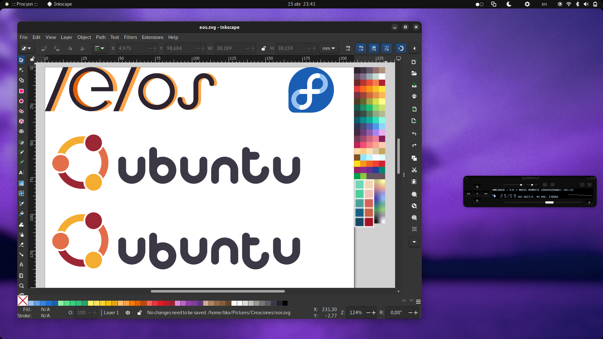Select the Spray tool
Screen dimensions: 603x339
(21, 234)
